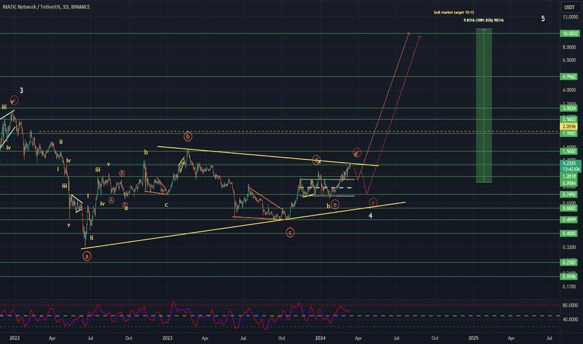Viewport: 583px width, 344px height.
Task: Select the 0.4005 price level label
Action: [x=570, y=233]
